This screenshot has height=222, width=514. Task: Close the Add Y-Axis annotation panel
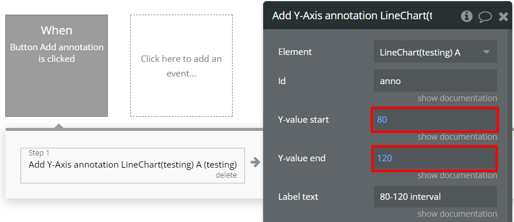coord(503,16)
